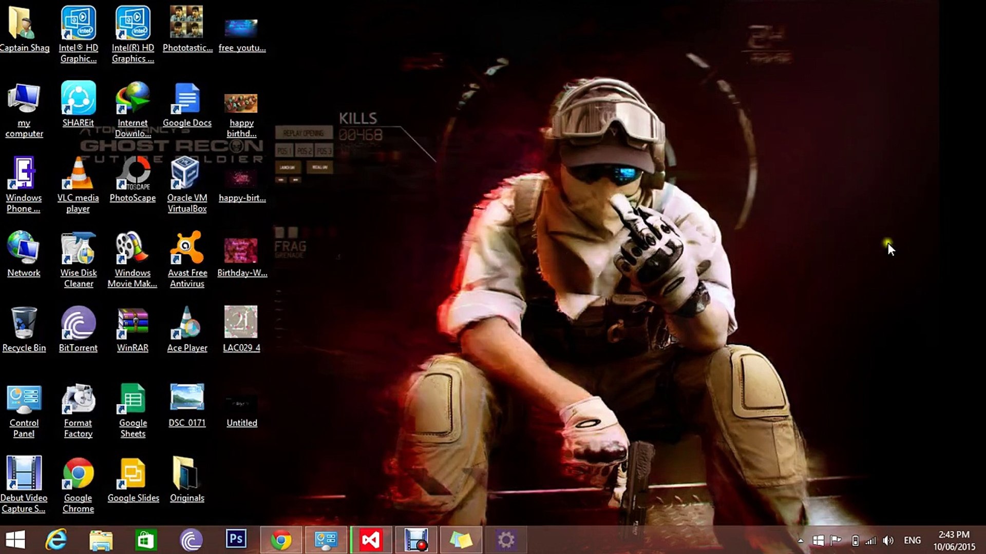This screenshot has width=986, height=554.
Task: Expand the hidden system tray icons
Action: pyautogui.click(x=800, y=540)
